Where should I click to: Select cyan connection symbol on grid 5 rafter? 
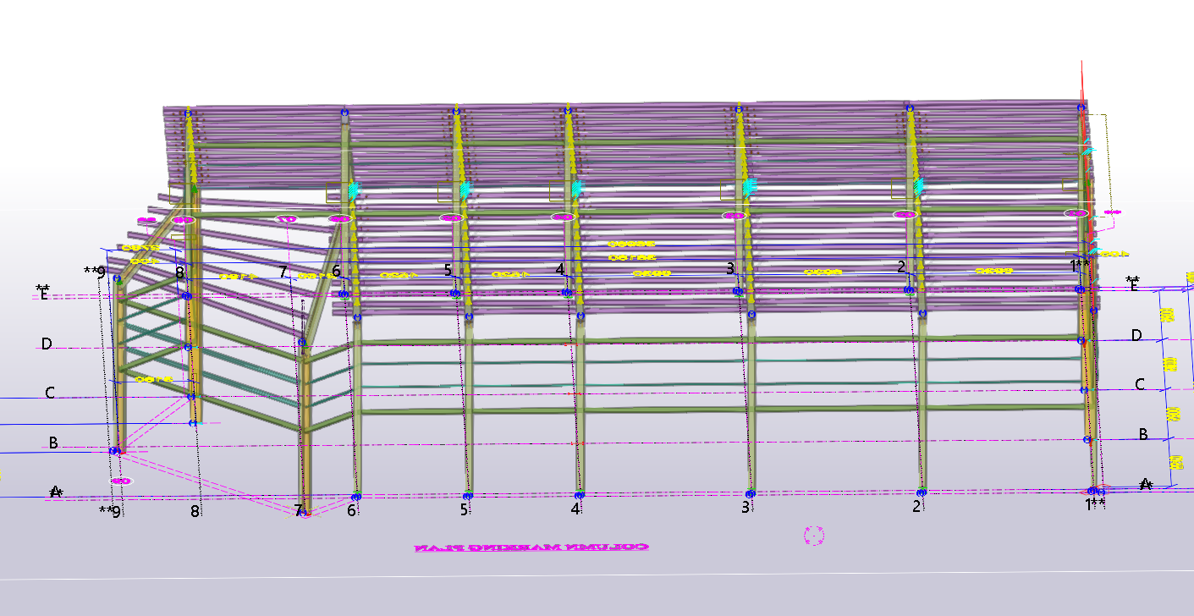[464, 191]
